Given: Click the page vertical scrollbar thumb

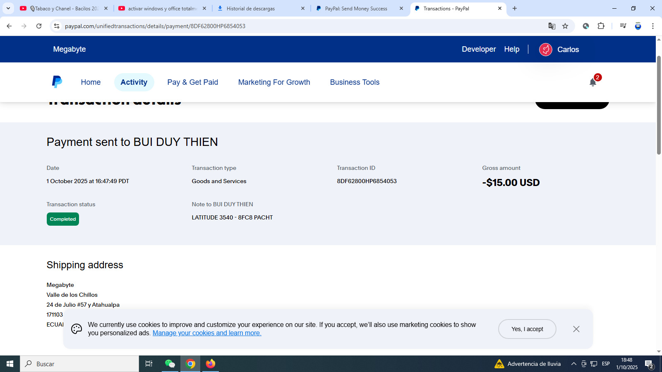Looking at the screenshot, I should point(659,105).
